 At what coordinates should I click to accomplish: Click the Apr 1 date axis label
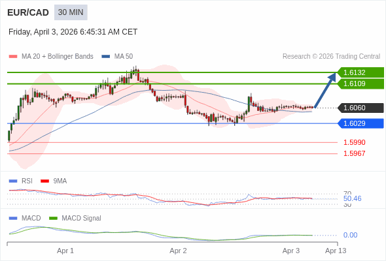click(65, 251)
